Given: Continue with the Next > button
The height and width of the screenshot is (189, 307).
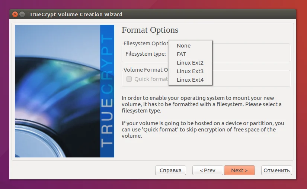Looking at the screenshot, I should click(239, 170).
